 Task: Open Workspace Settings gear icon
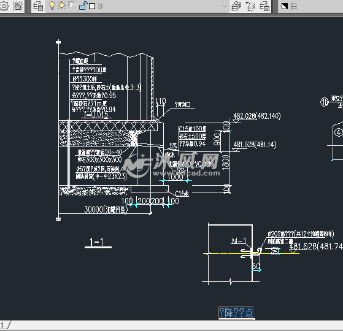4,6
